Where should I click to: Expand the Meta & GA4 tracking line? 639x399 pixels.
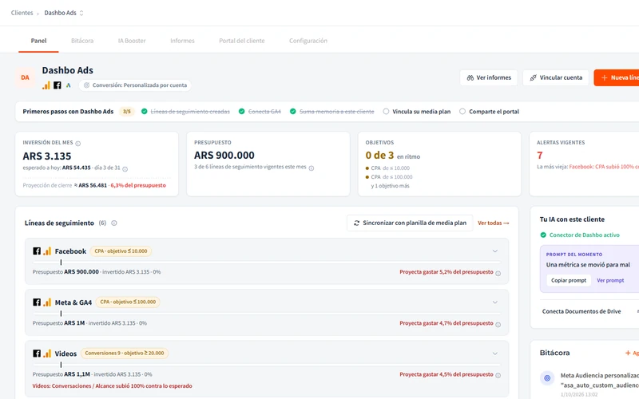coord(495,302)
